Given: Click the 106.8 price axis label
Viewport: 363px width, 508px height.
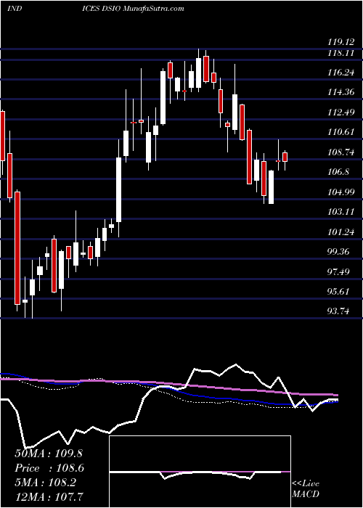Looking at the screenshot, I should [x=339, y=173].
